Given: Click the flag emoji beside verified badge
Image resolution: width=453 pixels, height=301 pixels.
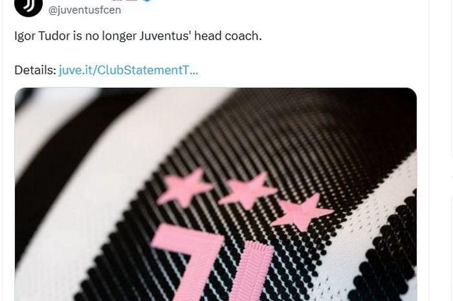Looking at the screenshot, I should 131,1.
